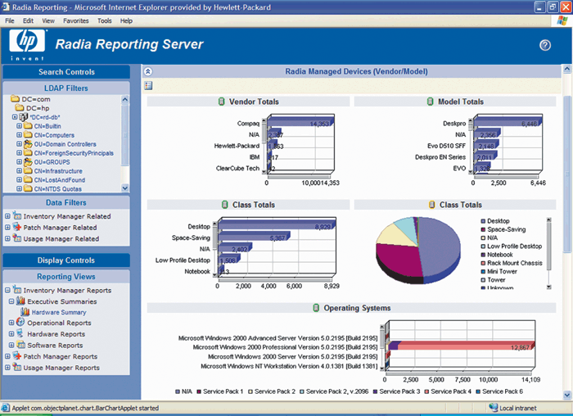
Task: Click the Service Pack 4 legend swatch
Action: 426,391
